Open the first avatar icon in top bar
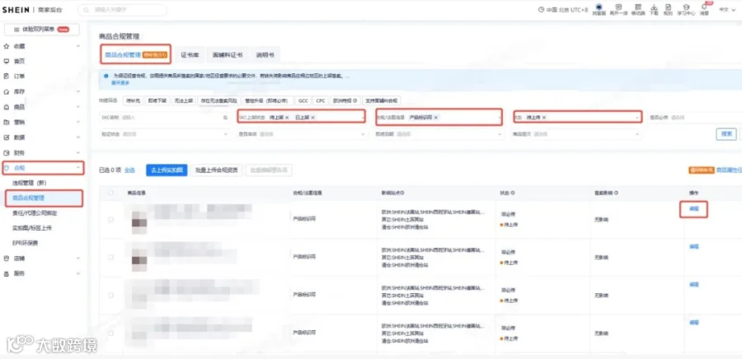The width and height of the screenshot is (742, 359). click(x=599, y=7)
